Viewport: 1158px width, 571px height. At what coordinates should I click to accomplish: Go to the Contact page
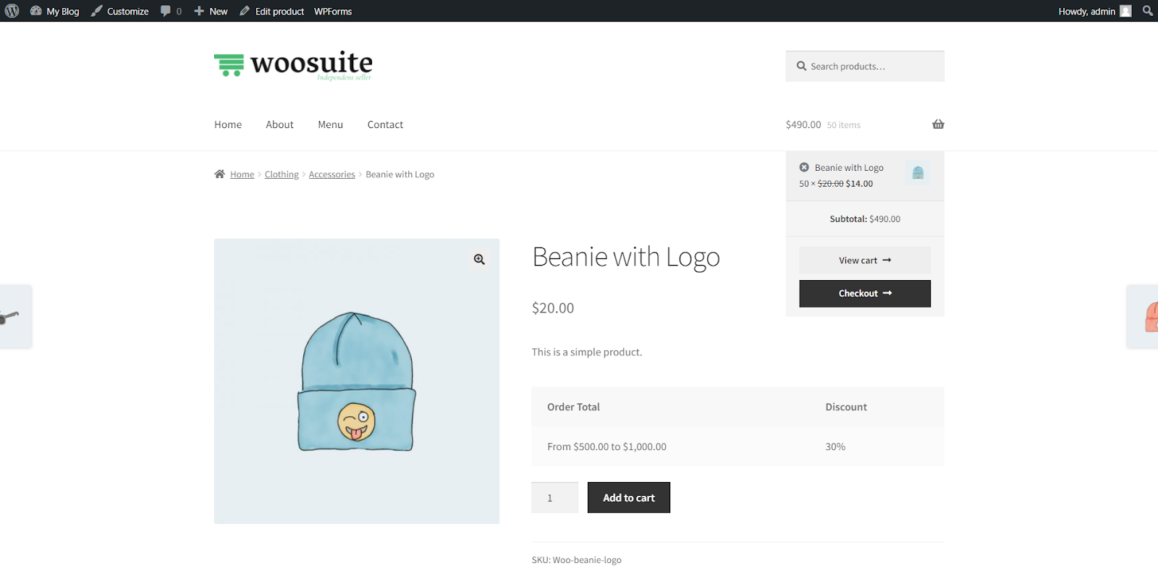pos(385,124)
